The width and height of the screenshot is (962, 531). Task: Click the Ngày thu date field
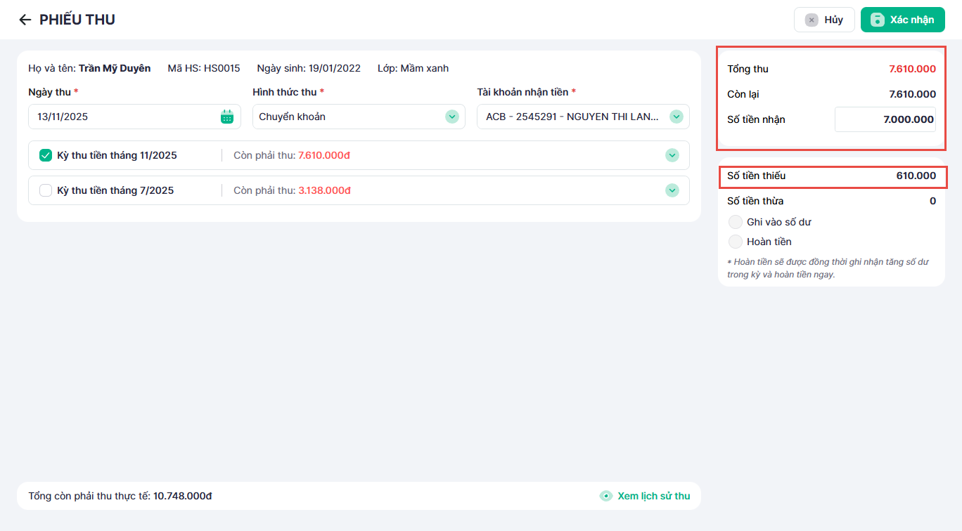pos(123,117)
